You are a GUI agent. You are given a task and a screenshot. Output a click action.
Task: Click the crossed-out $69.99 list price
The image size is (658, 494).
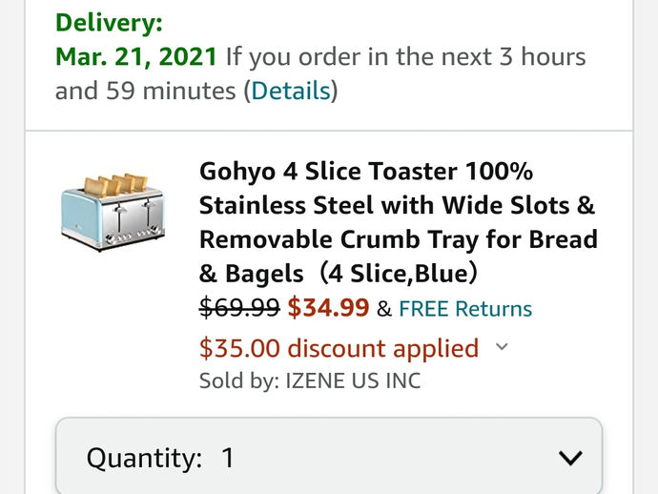(238, 308)
